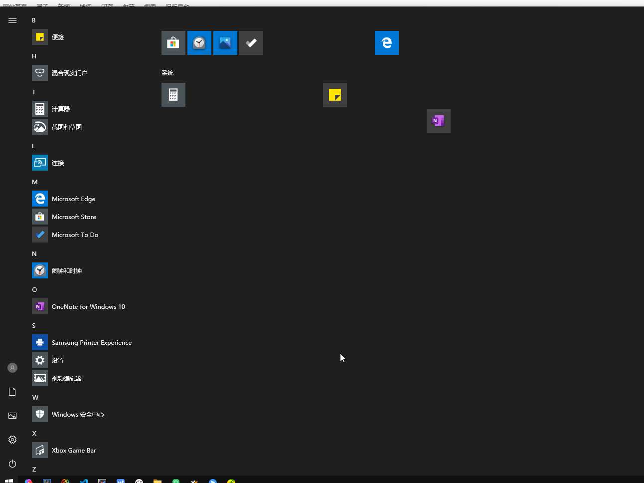
Task: Click the letter W section header
Action: click(x=35, y=398)
